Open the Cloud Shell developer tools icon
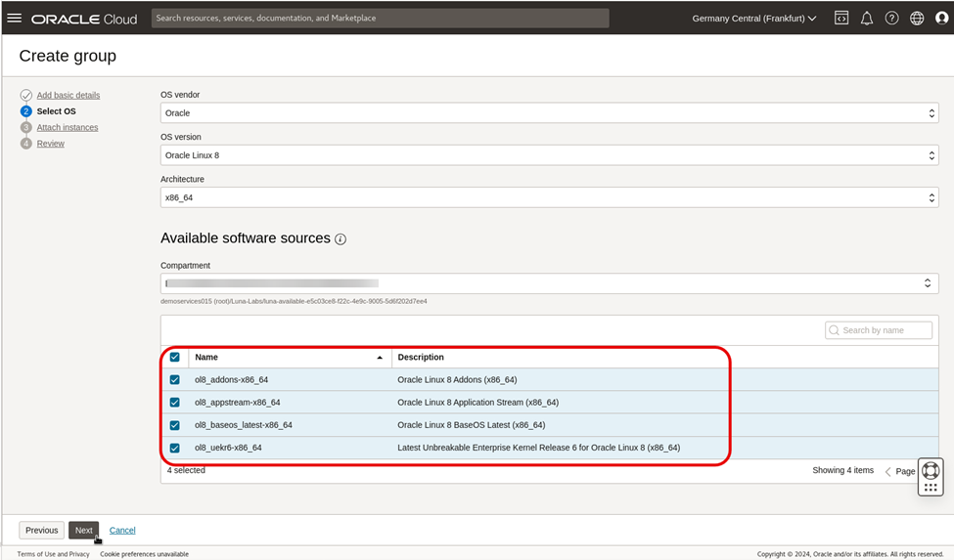Screen dimensions: 954x560 pos(841,19)
